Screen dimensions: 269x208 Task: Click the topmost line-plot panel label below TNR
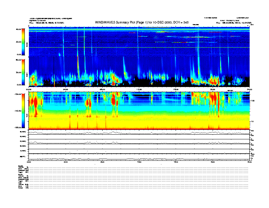(x=23, y=132)
